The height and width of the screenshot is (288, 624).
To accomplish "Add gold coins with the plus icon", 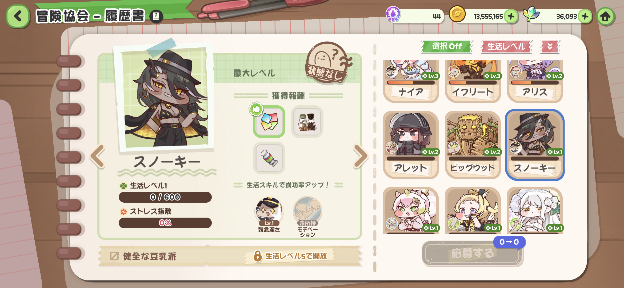I will pos(511,17).
